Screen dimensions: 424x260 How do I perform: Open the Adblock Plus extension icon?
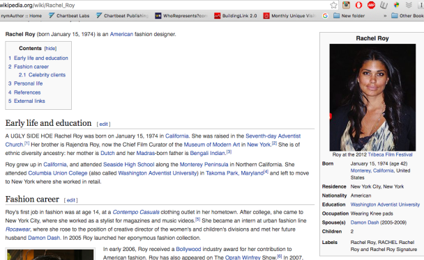click(371, 5)
